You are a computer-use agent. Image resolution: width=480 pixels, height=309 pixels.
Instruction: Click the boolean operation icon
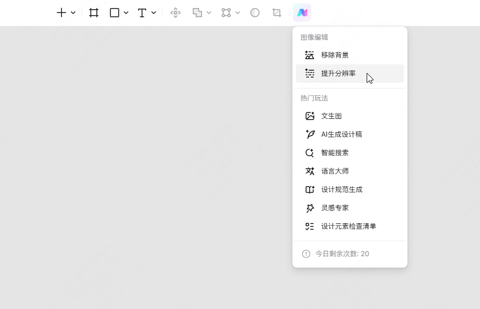coord(197,13)
